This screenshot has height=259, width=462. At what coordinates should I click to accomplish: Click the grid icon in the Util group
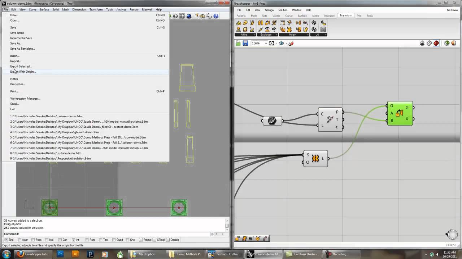[323, 29]
